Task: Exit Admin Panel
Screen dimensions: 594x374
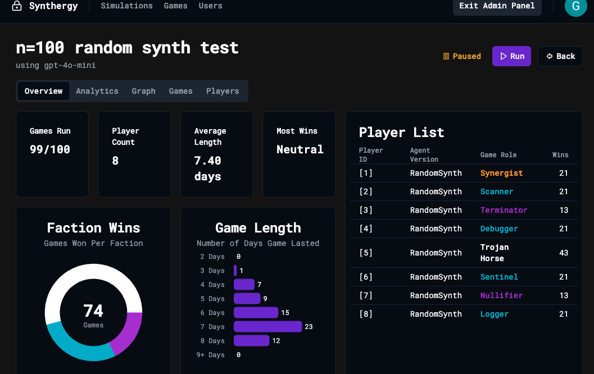Action: coord(497,6)
